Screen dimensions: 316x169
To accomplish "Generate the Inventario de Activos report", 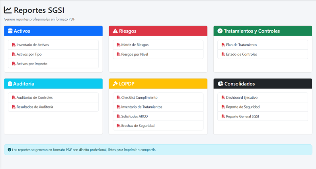I will tap(53, 45).
